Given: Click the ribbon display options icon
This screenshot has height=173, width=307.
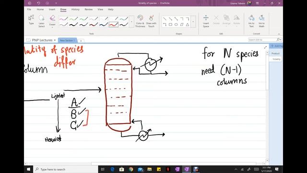Looking at the screenshot, I should pyautogui.click(x=257, y=3).
